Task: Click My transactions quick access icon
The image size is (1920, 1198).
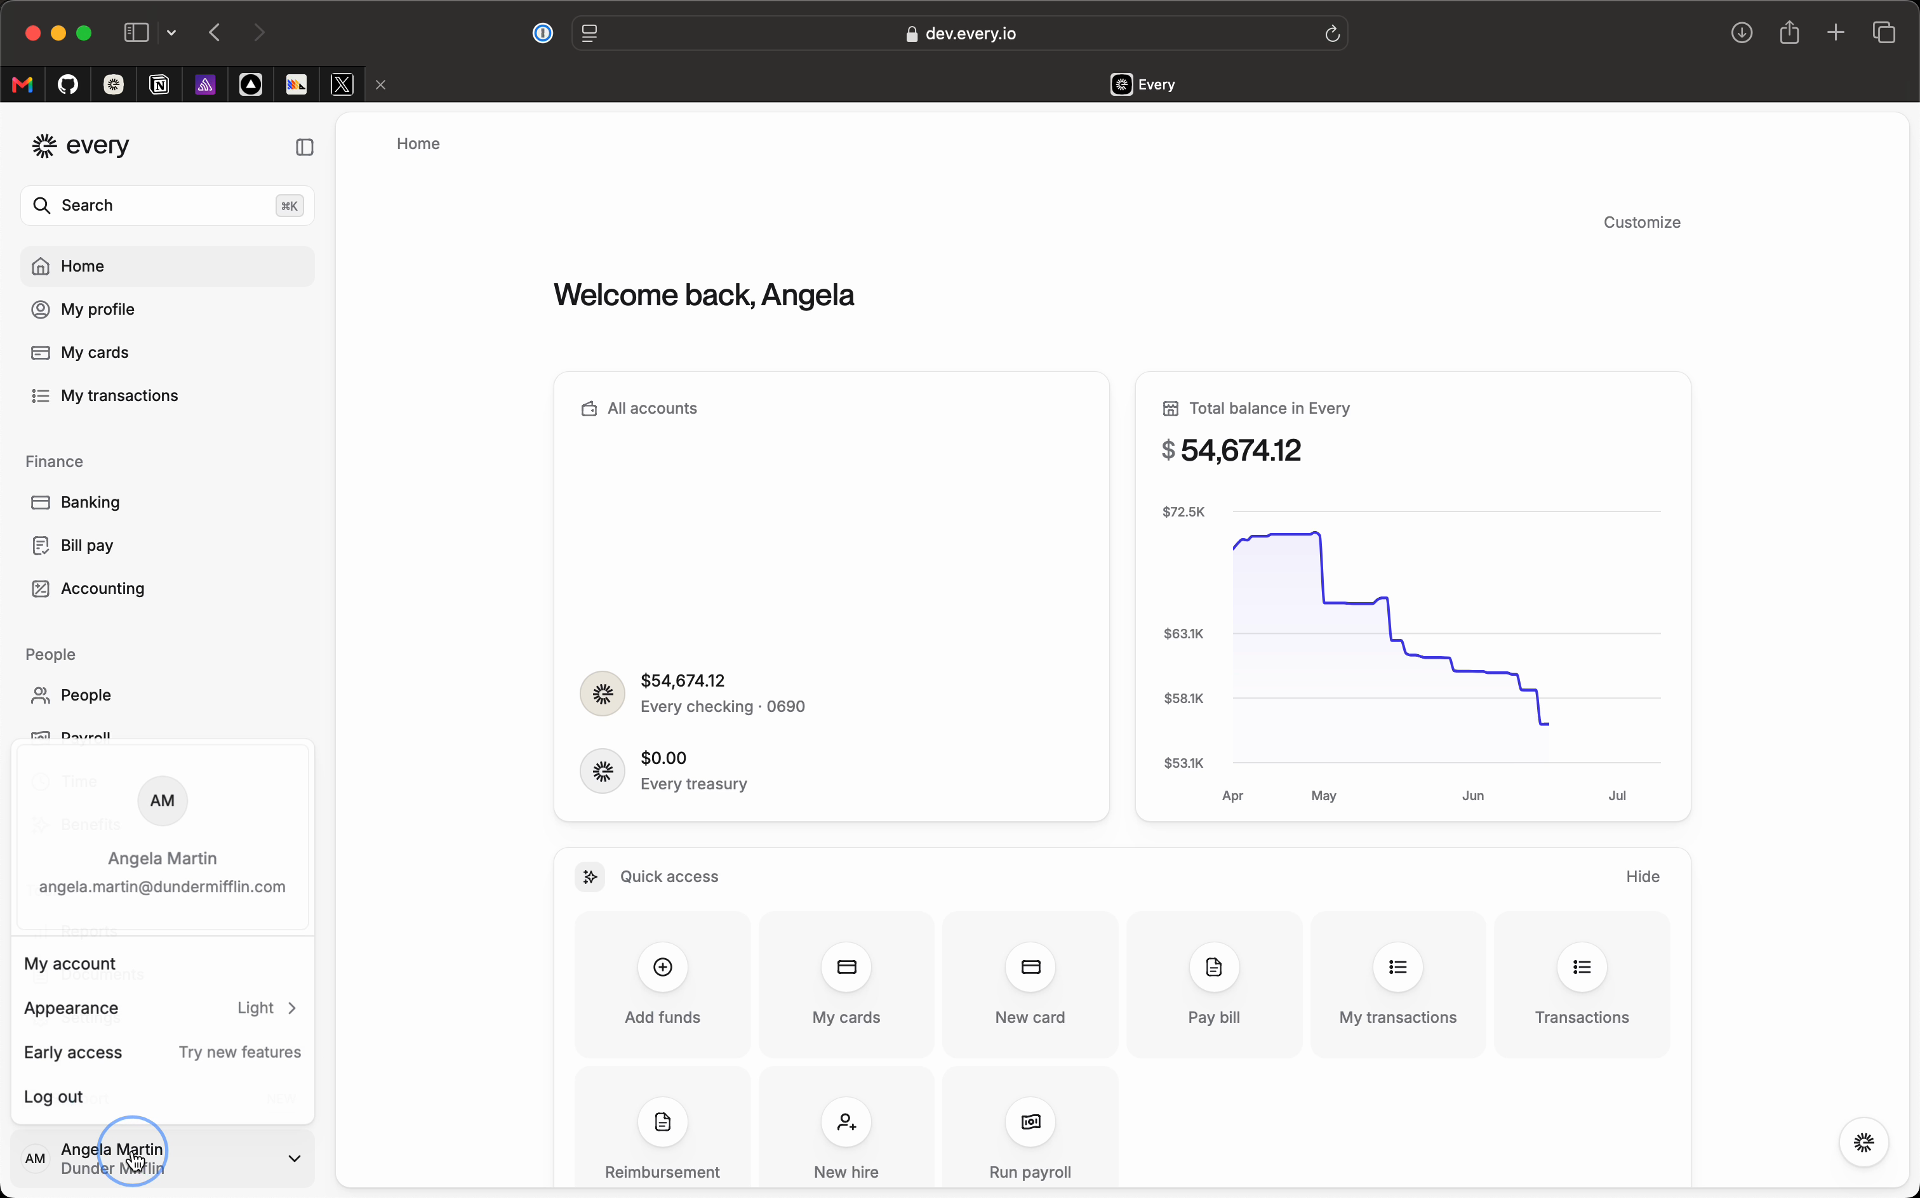Action: click(1398, 966)
